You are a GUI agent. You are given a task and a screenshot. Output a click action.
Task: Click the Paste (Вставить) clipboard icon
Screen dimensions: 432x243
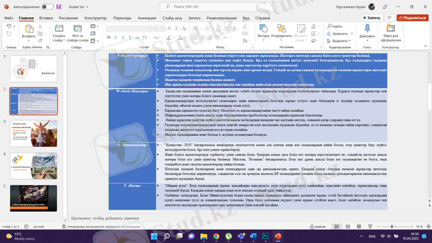tap(29, 29)
